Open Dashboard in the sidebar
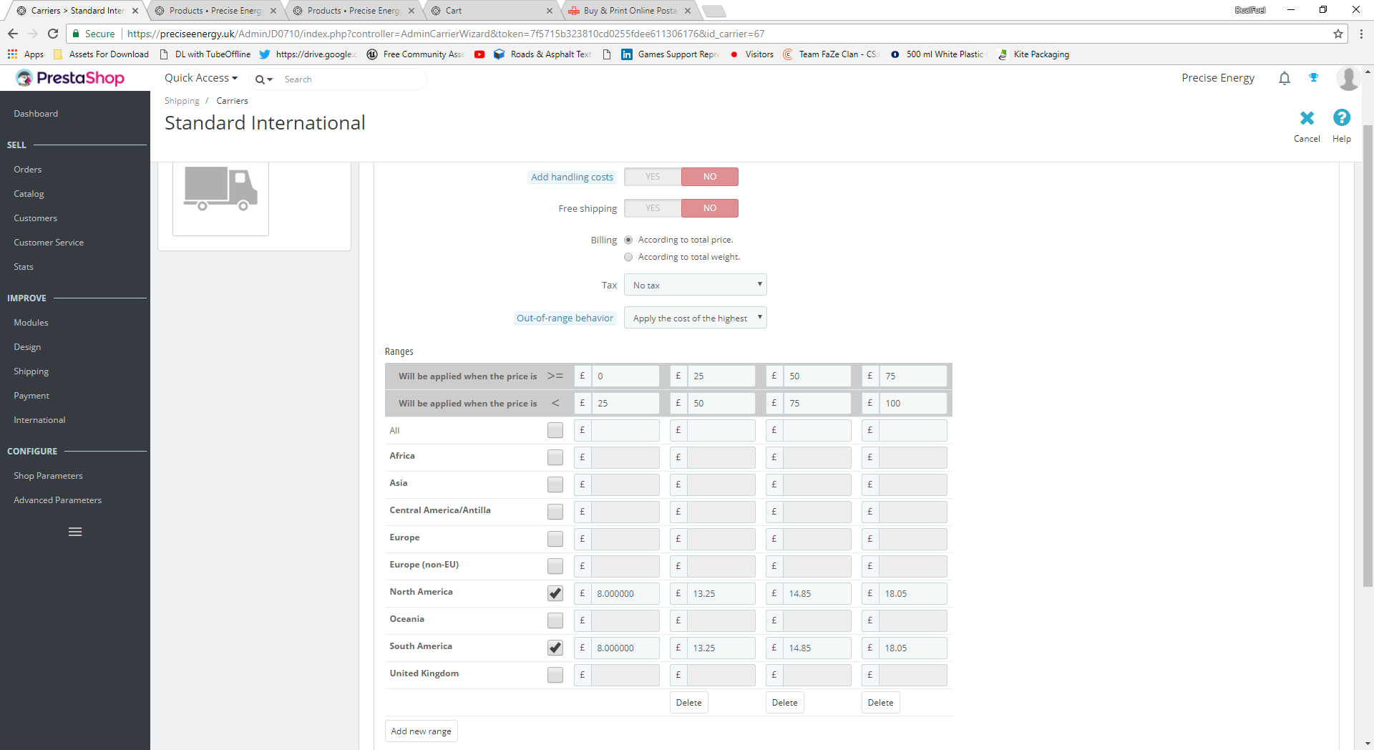This screenshot has height=750, width=1374. [x=36, y=114]
